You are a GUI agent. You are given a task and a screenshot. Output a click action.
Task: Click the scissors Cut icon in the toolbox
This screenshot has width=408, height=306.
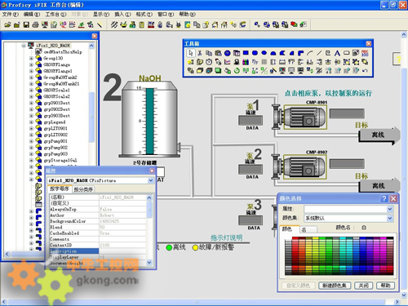click(x=200, y=53)
